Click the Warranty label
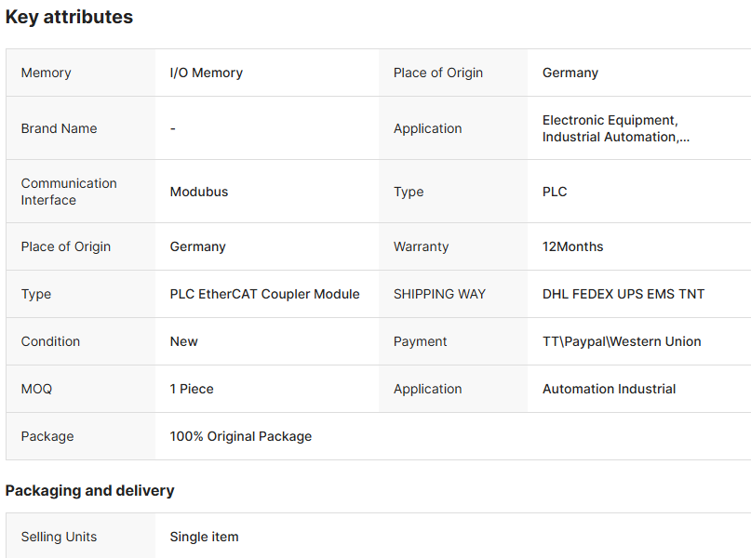This screenshot has height=558, width=751. point(421,246)
